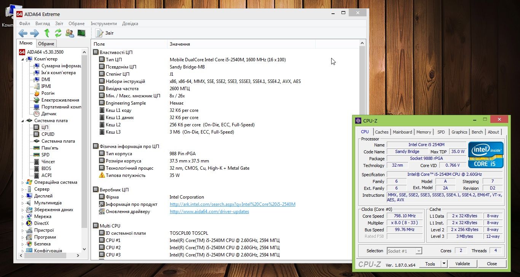Open About tab in CPU-Z
The image size is (520, 277).
pos(493,132)
